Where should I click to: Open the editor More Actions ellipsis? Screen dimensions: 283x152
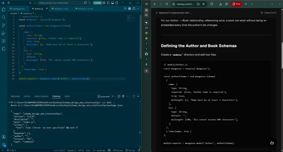point(138,8)
